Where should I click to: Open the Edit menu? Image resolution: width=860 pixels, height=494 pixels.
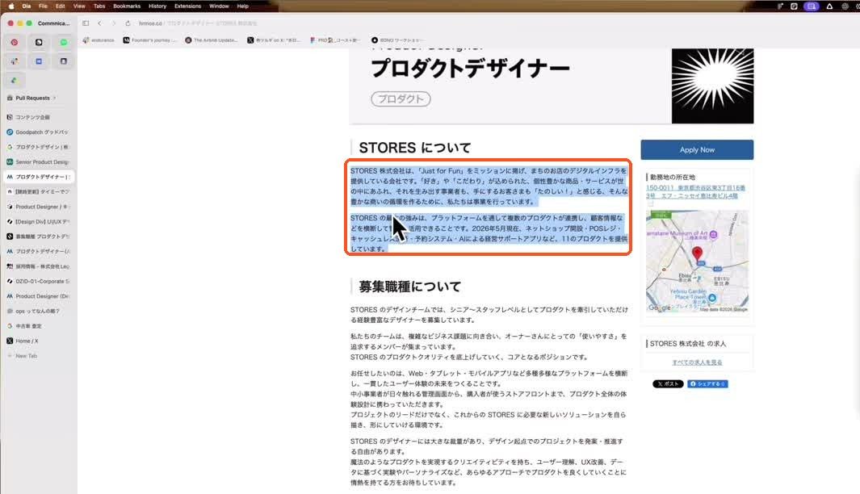pos(61,6)
